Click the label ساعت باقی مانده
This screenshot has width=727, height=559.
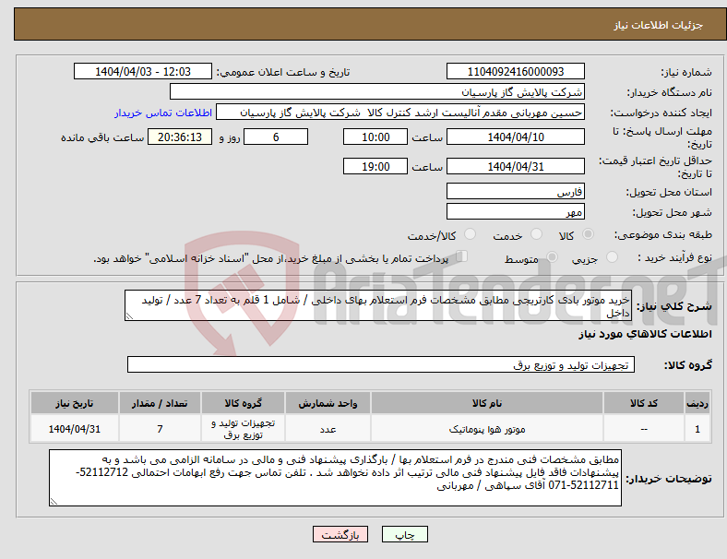(102, 137)
